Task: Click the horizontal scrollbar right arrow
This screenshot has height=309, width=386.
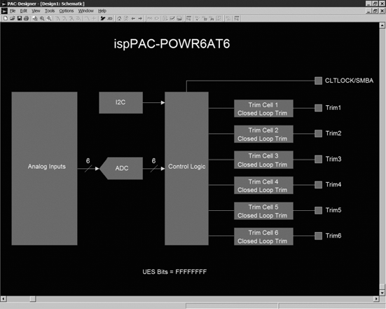Action: click(376, 299)
